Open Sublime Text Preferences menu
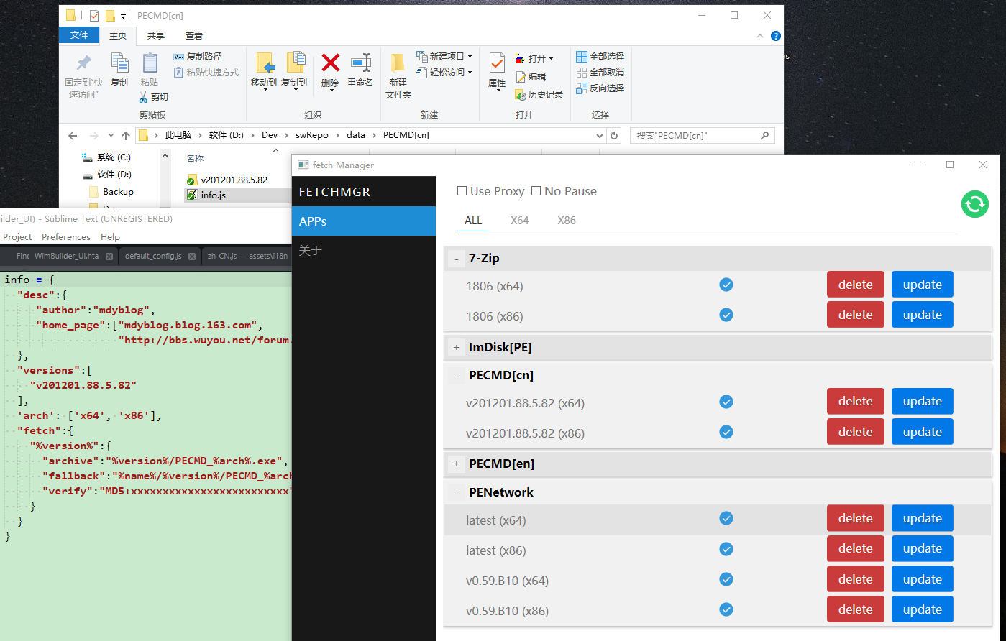Viewport: 1006px width, 641px height. tap(66, 236)
